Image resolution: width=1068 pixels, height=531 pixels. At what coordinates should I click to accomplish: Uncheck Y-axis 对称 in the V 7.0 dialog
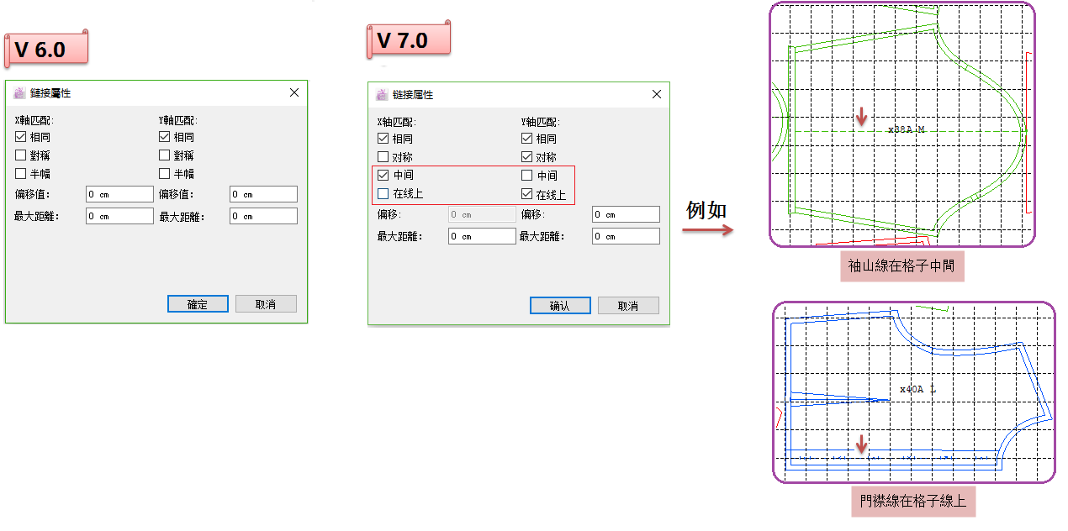(x=527, y=157)
